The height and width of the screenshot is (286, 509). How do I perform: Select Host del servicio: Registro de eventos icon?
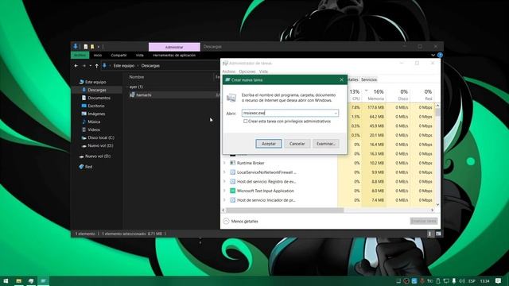[232, 182]
